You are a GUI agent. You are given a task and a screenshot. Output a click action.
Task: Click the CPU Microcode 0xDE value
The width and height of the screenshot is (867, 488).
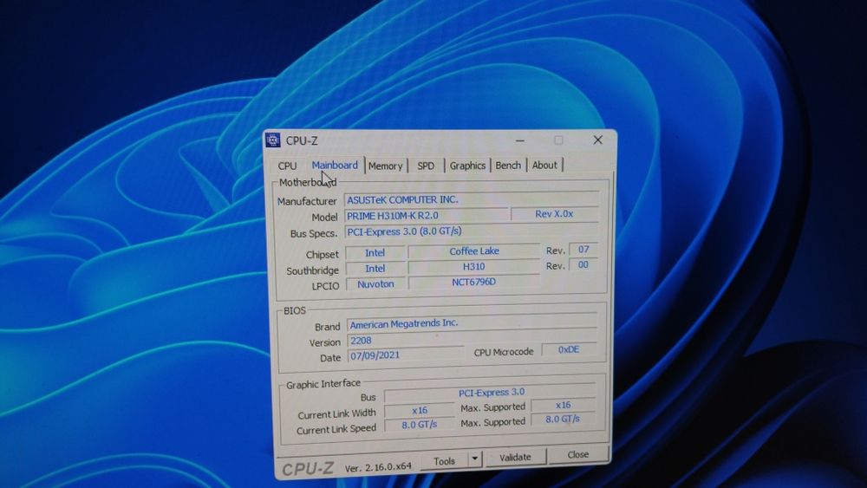[569, 349]
